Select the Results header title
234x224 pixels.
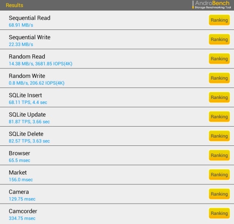[14, 5]
